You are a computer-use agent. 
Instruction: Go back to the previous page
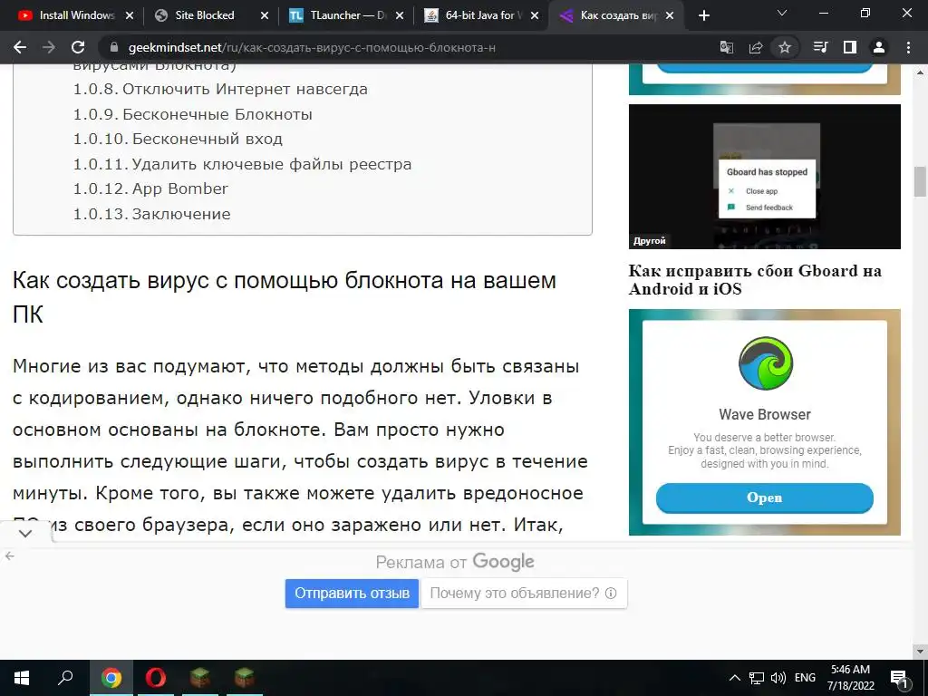(20, 47)
